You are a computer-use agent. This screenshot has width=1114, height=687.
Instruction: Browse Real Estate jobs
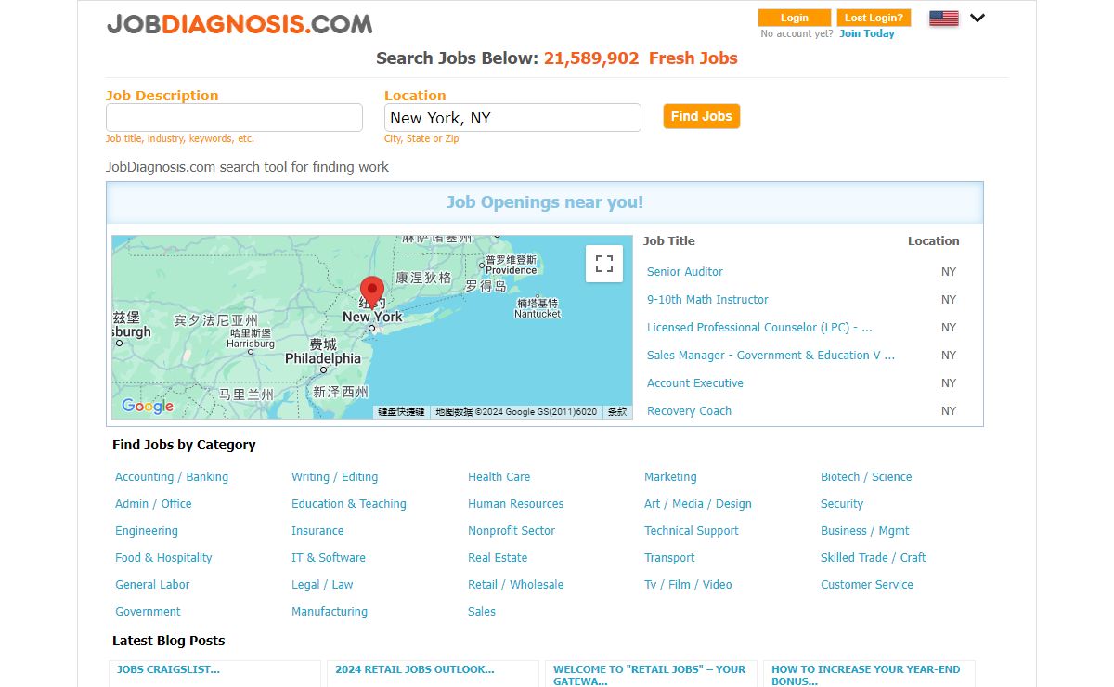498,558
